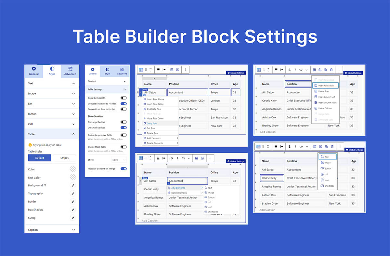Click drag handle in toolbar above Copy Row menu

(x=146, y=70)
